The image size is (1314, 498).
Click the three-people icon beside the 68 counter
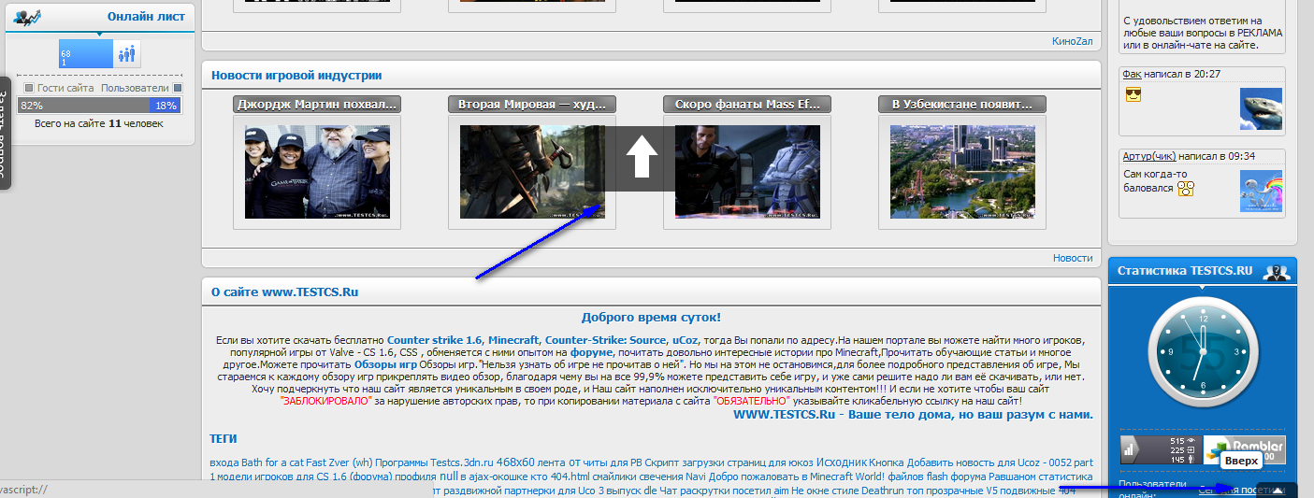click(126, 54)
